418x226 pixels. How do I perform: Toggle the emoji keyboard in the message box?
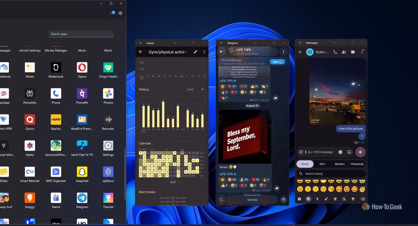tap(340, 152)
